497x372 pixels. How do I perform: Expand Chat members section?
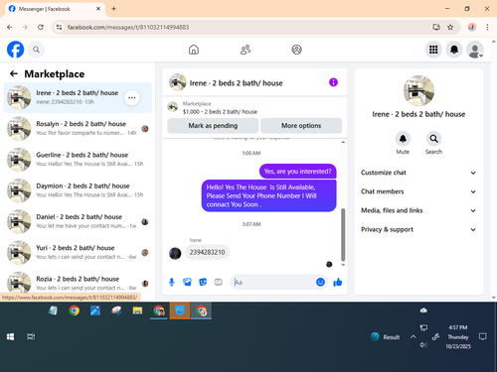point(418,191)
